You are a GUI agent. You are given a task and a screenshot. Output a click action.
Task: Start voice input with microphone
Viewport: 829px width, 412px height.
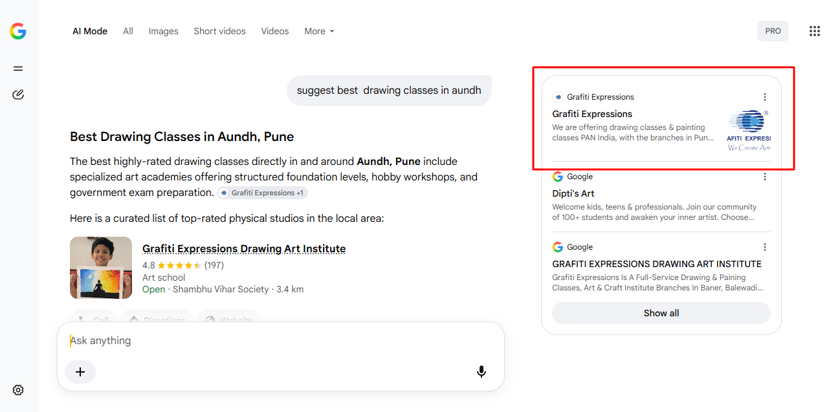click(481, 371)
